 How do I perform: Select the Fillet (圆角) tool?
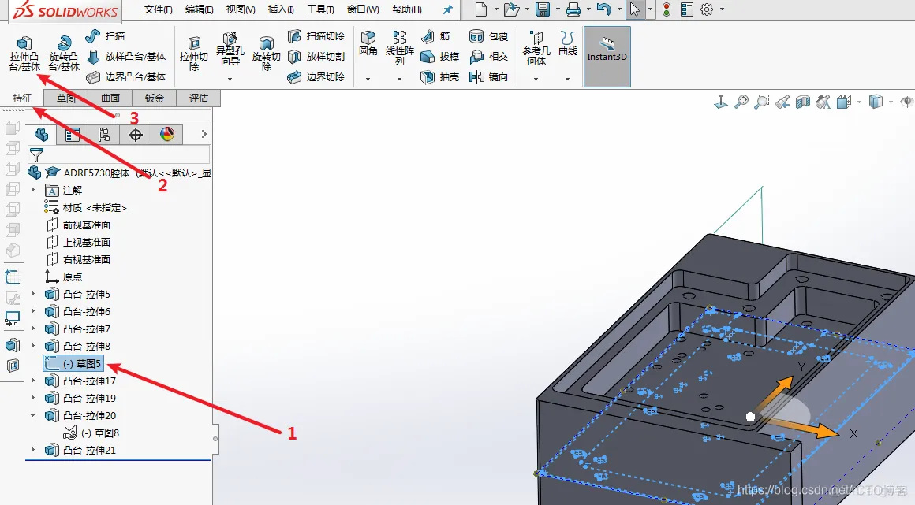pos(368,44)
